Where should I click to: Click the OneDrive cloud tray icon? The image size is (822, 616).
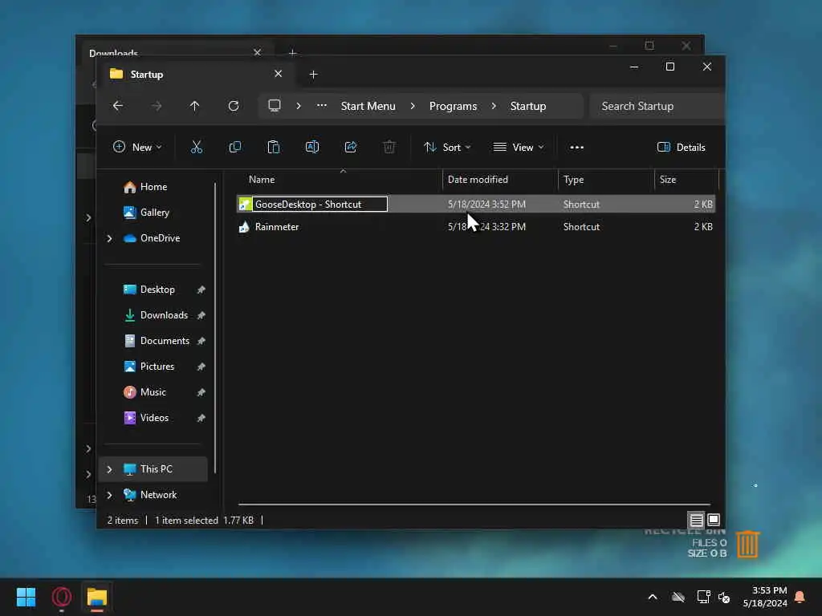(x=678, y=597)
